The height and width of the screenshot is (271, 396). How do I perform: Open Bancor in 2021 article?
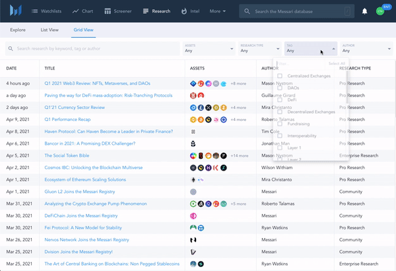[90, 143]
